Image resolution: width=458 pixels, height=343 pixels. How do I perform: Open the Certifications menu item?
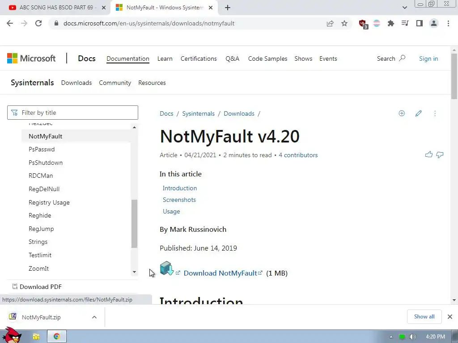(199, 59)
